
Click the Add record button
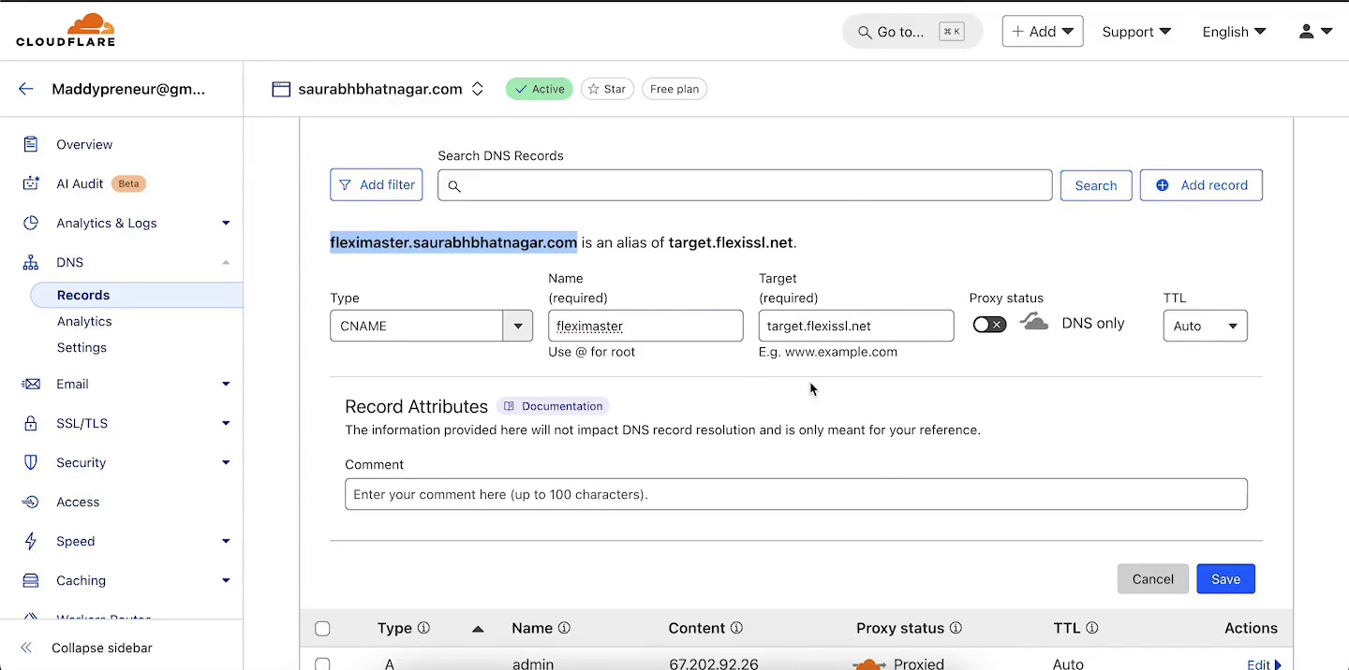point(1201,185)
